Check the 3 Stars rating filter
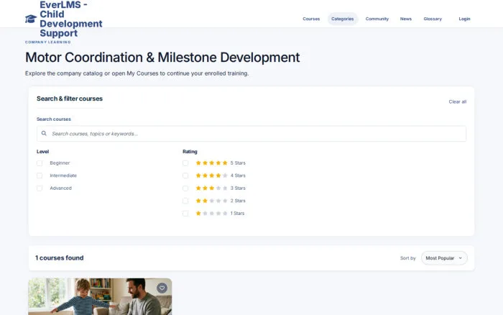Image resolution: width=503 pixels, height=315 pixels. (x=185, y=188)
